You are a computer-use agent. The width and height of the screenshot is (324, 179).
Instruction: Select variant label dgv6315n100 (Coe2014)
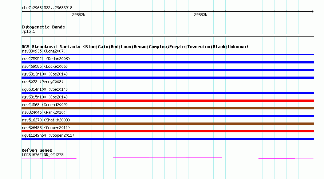[x=45, y=97]
